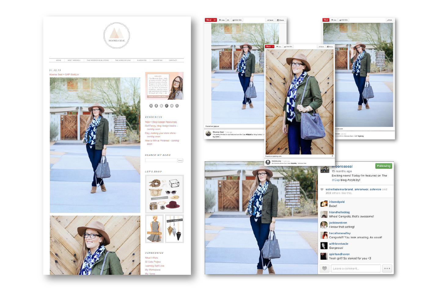Click spiritandhaven's avatar in Instagram comments
This screenshot has width=436, height=294.
324,256
